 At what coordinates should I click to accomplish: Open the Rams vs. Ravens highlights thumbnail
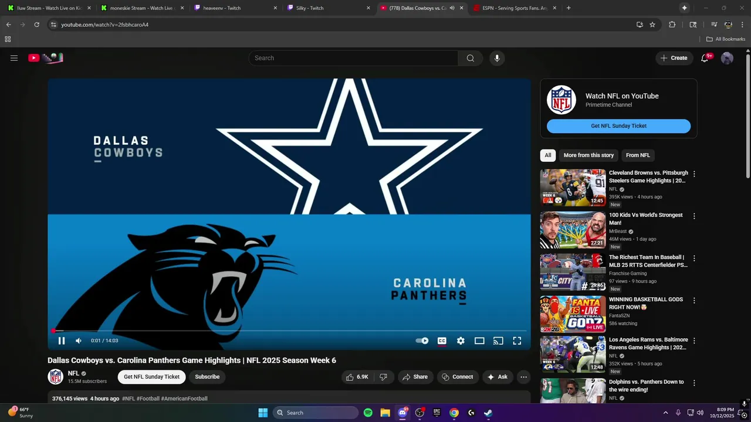point(573,354)
